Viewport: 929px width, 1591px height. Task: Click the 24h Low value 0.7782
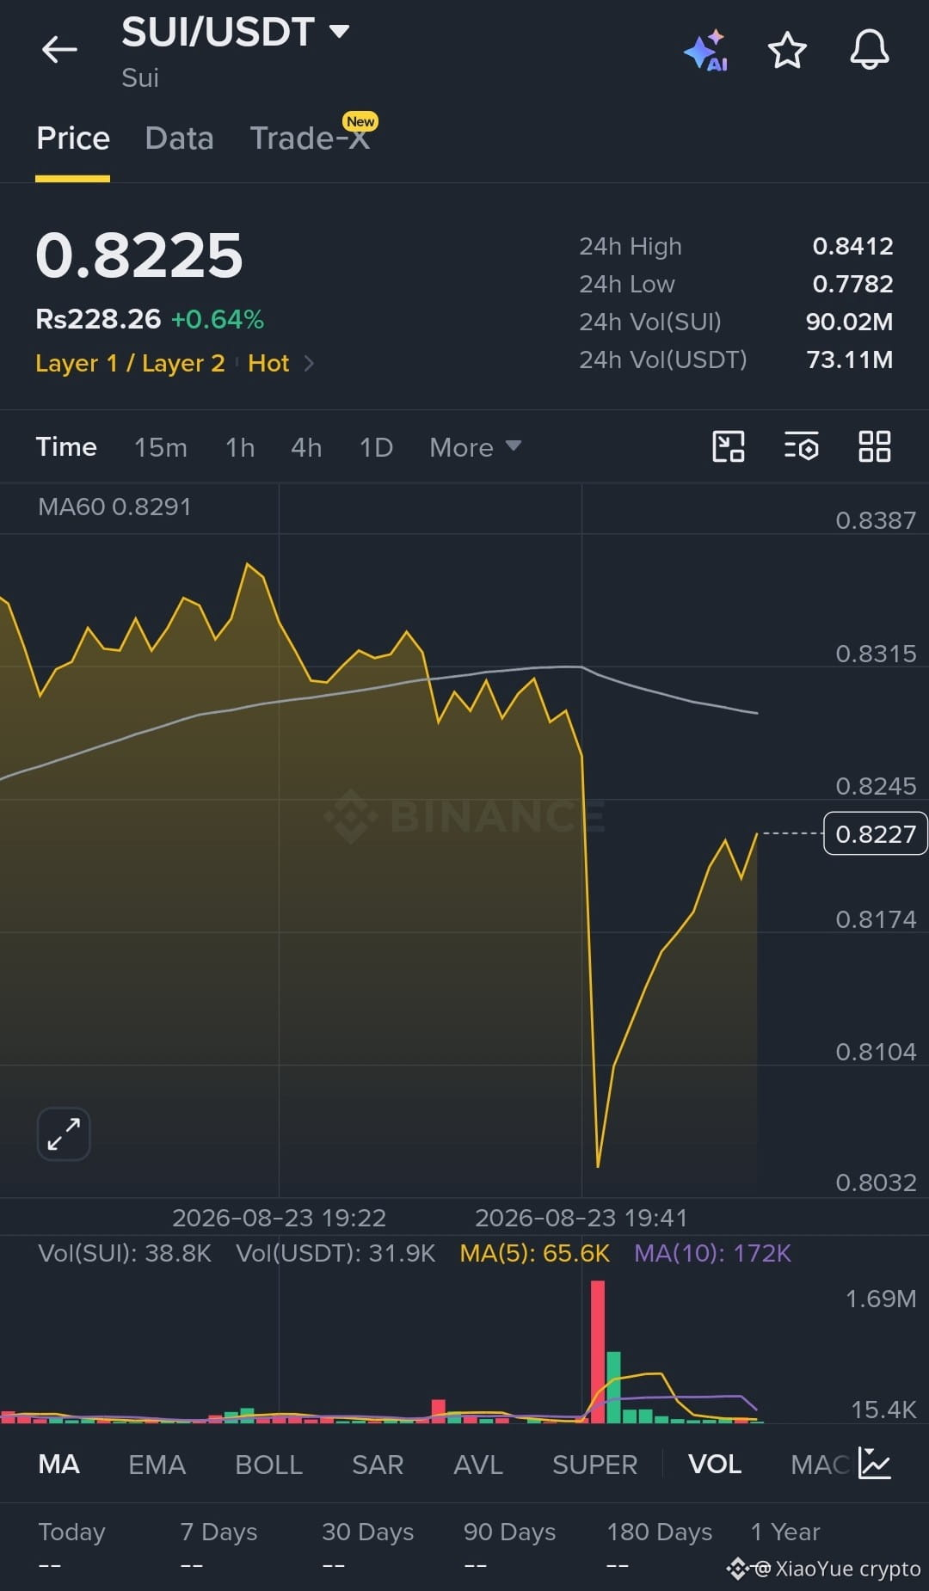(x=852, y=284)
